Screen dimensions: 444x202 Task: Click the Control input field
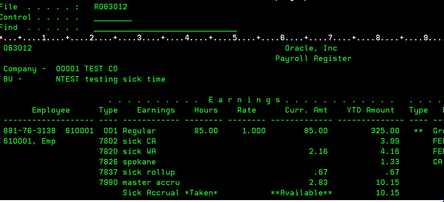[113, 18]
